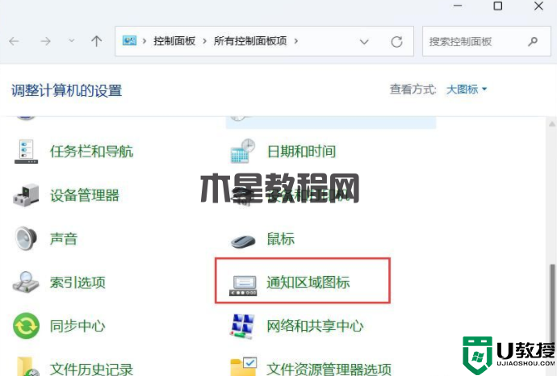557x376 pixels.
Task: Click the 文件历史记录 folder icon
Action: (x=27, y=366)
